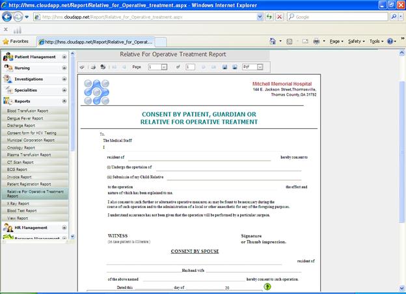This screenshot has width=406, height=294.
Task: Open the page number dropdown
Action: pos(165,67)
